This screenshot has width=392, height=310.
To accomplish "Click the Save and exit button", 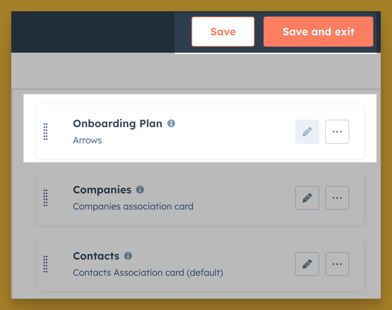I will tap(318, 32).
